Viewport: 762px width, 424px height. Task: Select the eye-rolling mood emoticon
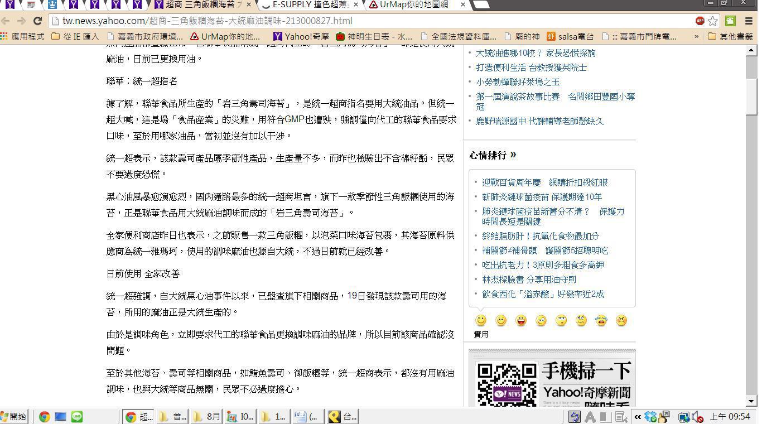tap(561, 320)
